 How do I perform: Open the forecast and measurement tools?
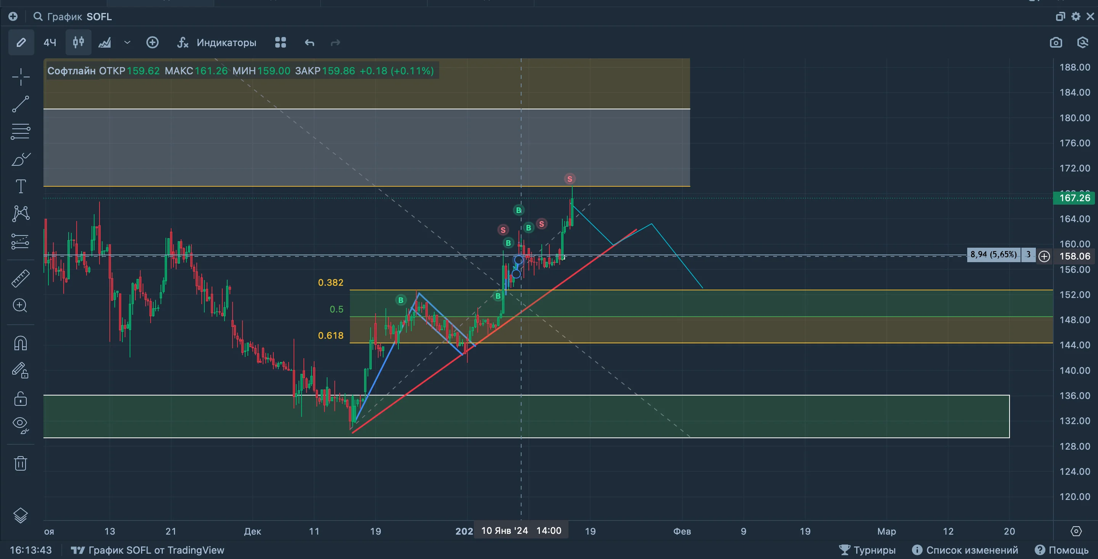21,241
